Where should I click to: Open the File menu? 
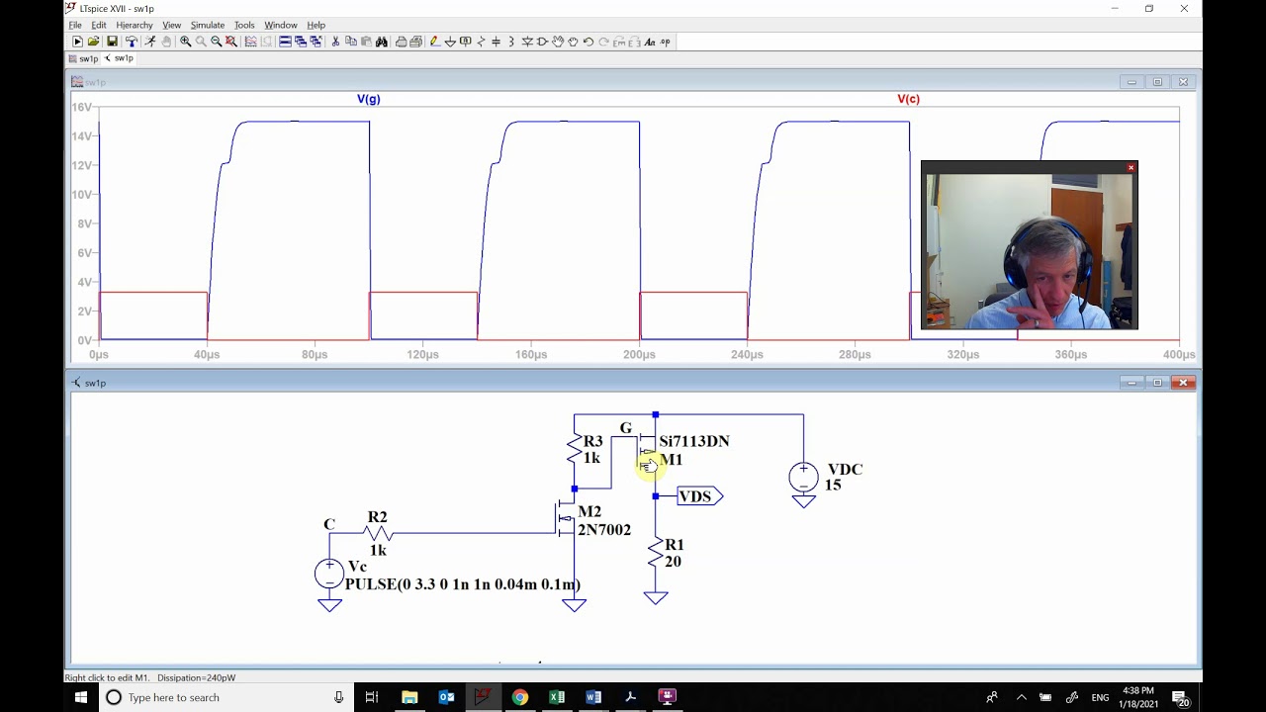coord(75,25)
